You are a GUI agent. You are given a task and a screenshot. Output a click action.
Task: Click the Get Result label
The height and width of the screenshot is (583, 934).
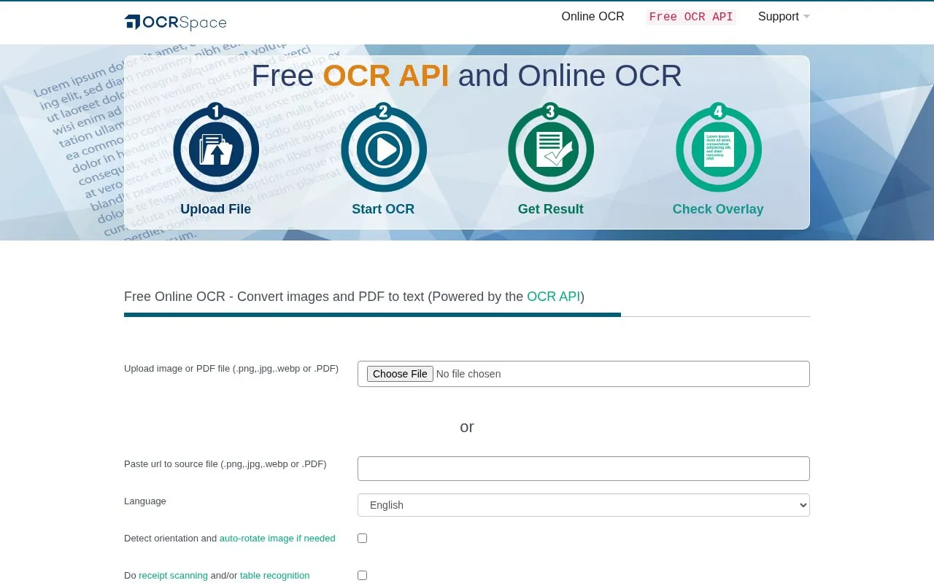coord(551,209)
